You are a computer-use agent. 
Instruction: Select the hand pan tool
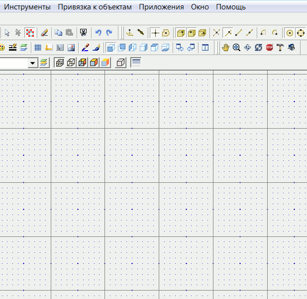225,48
